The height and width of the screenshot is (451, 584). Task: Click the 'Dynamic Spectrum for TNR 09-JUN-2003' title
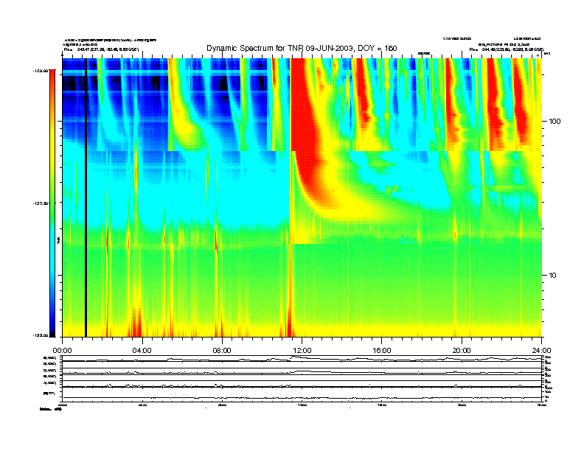coord(302,48)
